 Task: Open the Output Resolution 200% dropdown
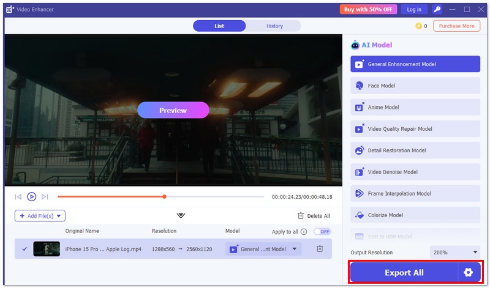pos(456,252)
